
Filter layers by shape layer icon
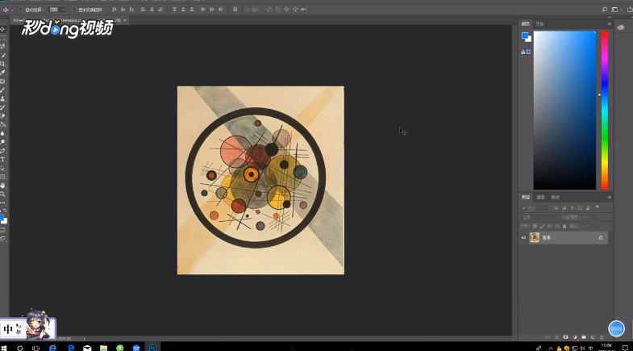tap(580, 208)
